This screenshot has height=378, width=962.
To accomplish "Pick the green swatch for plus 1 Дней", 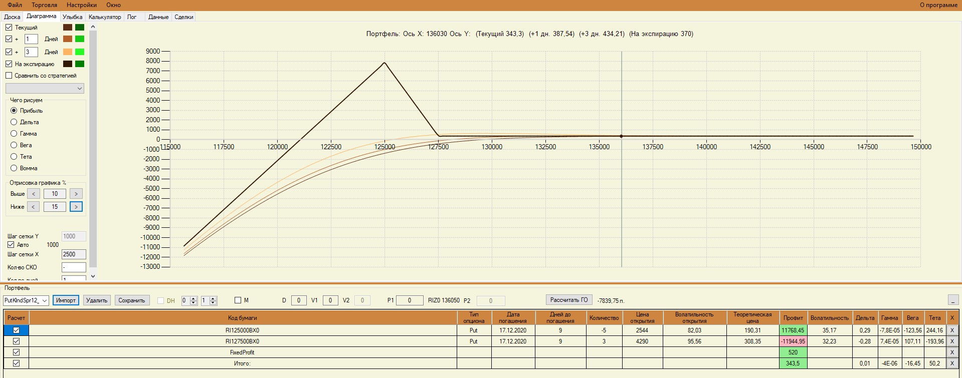I will (x=80, y=39).
